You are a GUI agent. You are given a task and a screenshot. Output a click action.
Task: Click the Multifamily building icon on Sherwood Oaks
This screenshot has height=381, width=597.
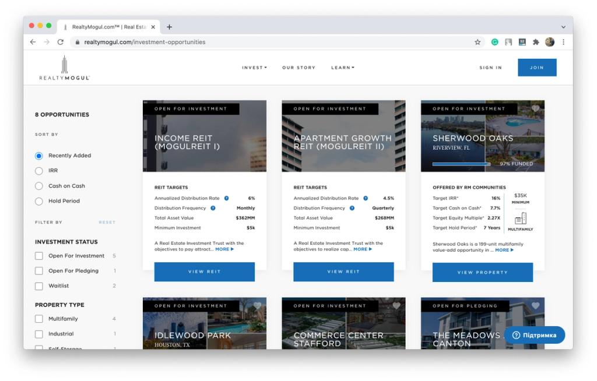[x=521, y=218]
